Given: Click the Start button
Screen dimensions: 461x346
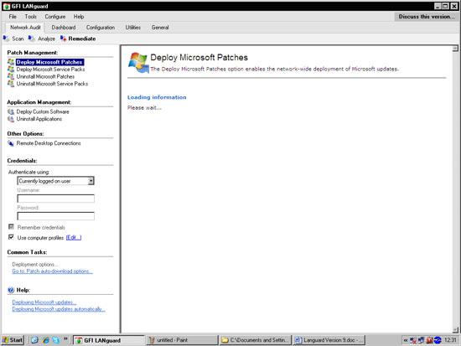Looking at the screenshot, I should tap(13, 340).
